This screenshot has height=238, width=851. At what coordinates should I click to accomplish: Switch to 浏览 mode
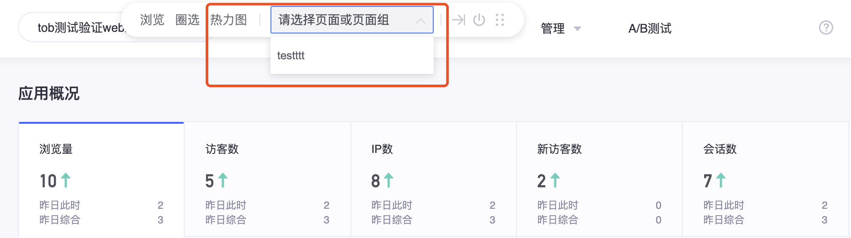pos(152,20)
